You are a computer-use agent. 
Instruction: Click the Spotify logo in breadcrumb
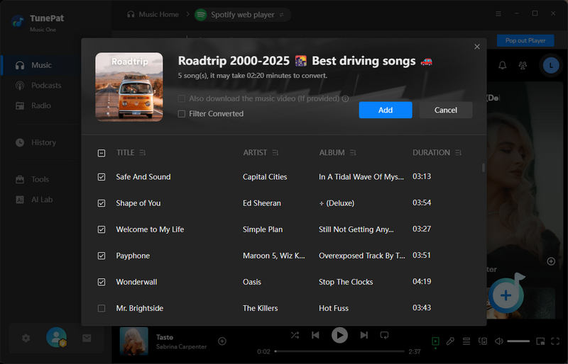(201, 15)
